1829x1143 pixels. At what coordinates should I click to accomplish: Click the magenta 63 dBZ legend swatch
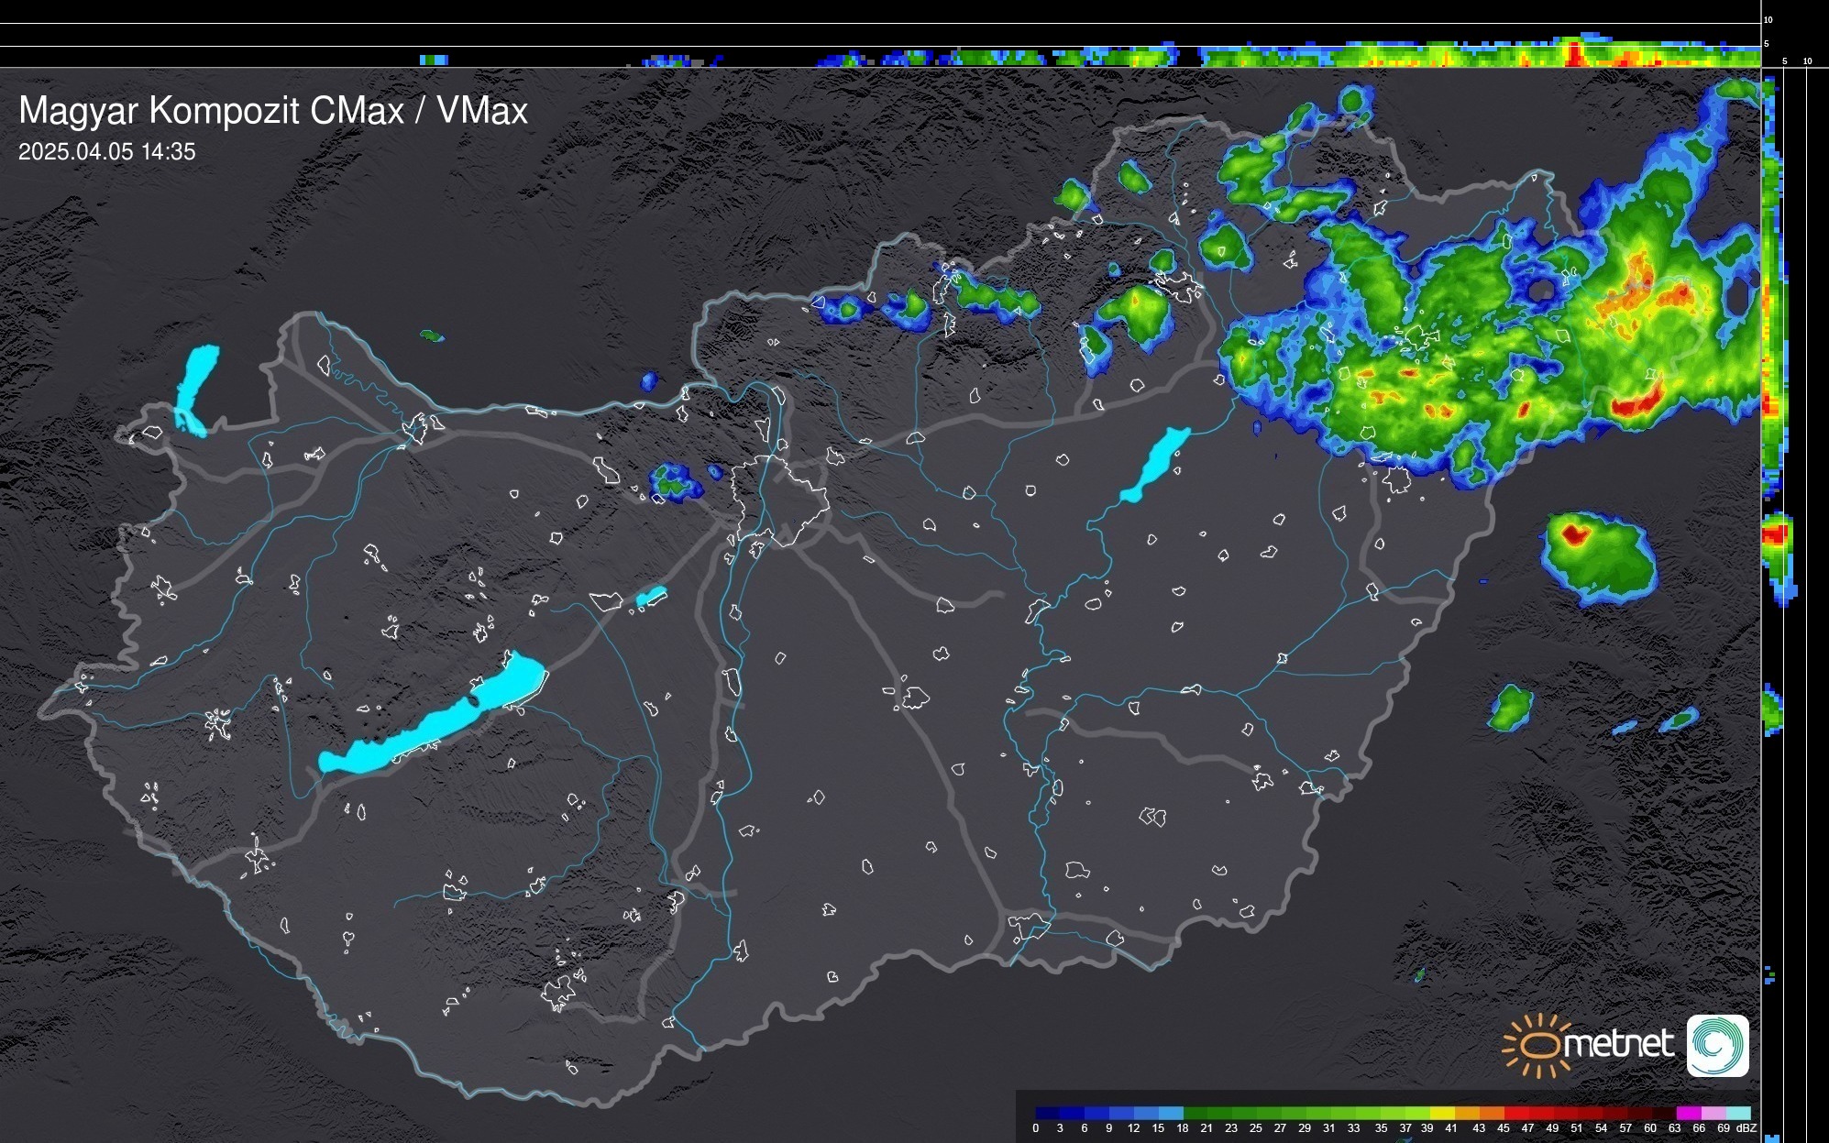(x=1687, y=1113)
